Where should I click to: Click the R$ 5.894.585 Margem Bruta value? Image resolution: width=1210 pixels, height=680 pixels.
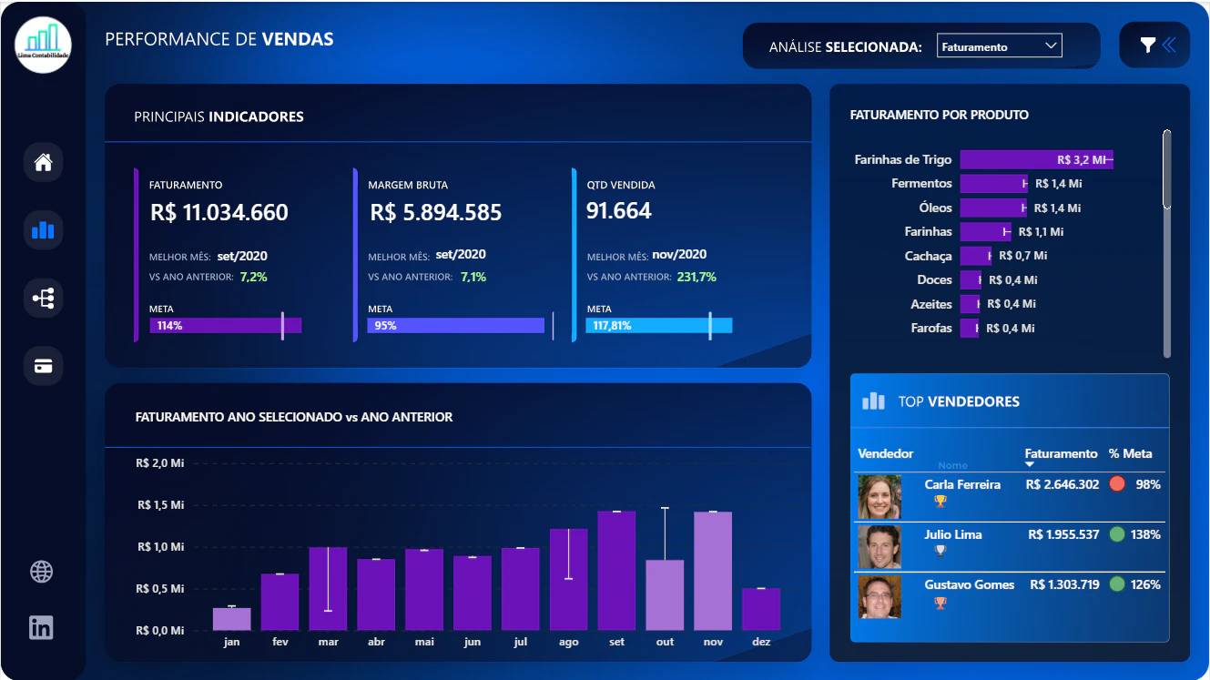tap(436, 213)
